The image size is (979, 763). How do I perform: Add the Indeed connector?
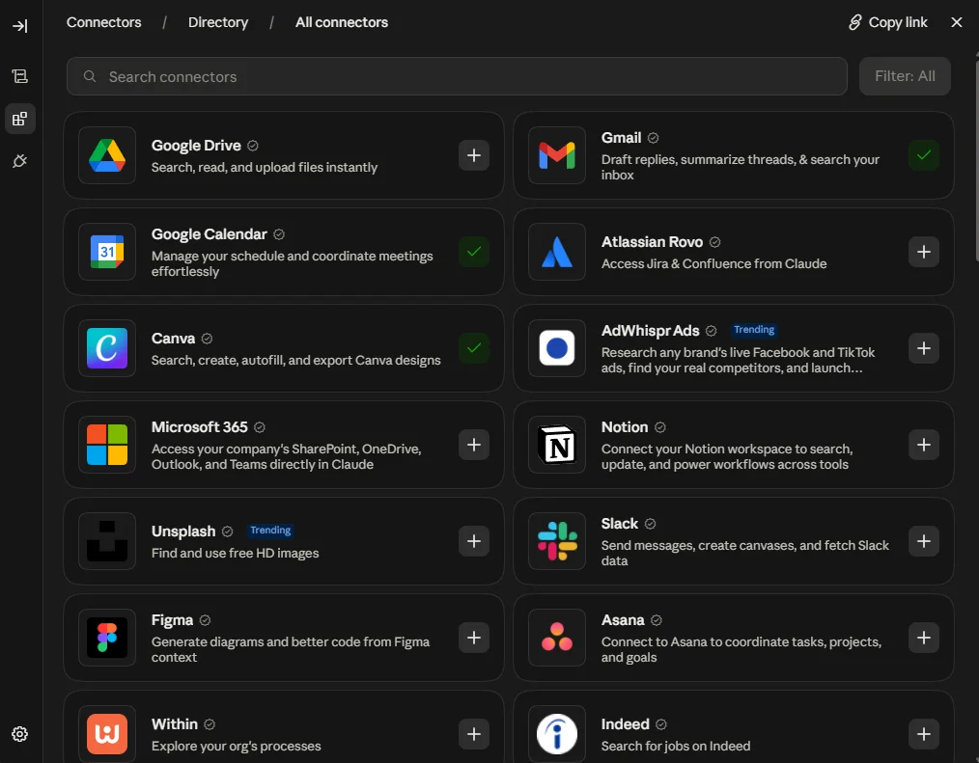point(923,734)
